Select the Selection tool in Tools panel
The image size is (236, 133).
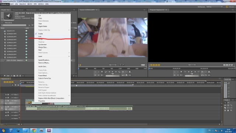point(225,103)
